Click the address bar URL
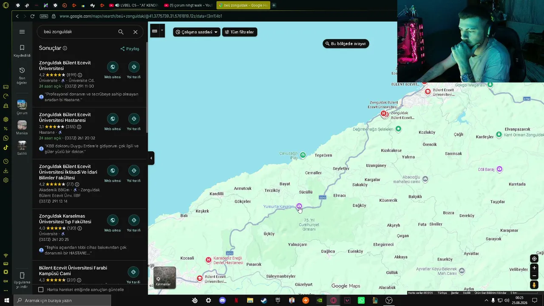 tap(141, 16)
